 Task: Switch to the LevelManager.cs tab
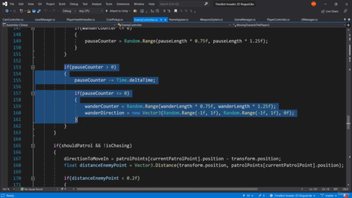(45, 20)
